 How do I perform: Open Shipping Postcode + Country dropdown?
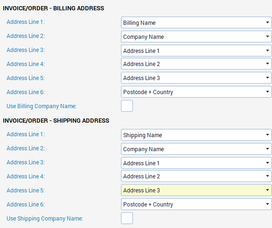pos(196,204)
